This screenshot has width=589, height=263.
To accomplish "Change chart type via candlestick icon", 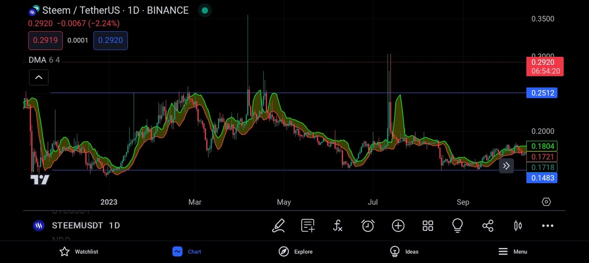I will click(518, 225).
